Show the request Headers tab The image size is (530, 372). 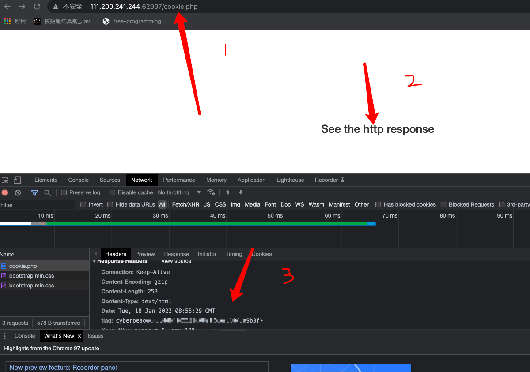point(116,254)
